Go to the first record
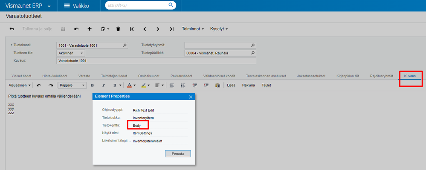426x170 pixels. (132, 29)
